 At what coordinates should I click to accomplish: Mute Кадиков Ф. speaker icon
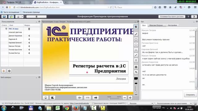(29, 39)
